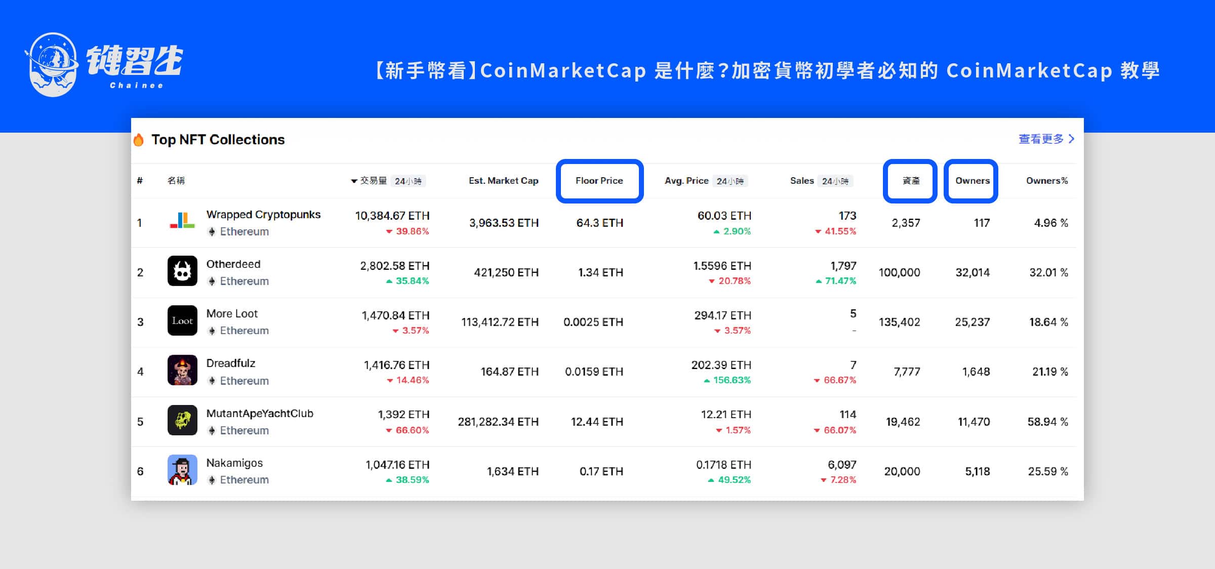Sort by the Avg. Price header

[x=686, y=181]
